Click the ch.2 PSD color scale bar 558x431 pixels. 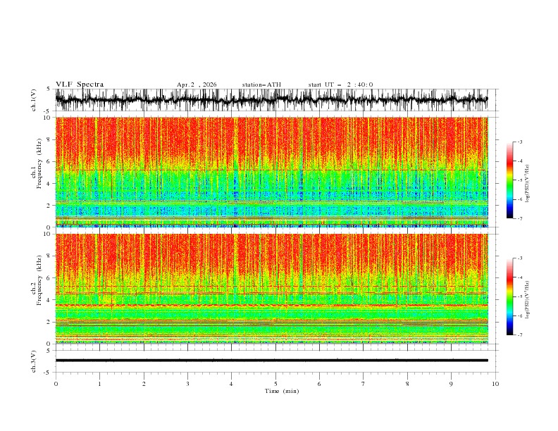(510, 296)
